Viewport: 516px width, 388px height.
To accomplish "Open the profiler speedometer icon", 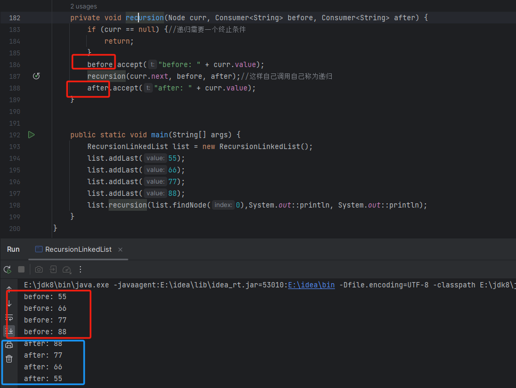I will click(67, 270).
